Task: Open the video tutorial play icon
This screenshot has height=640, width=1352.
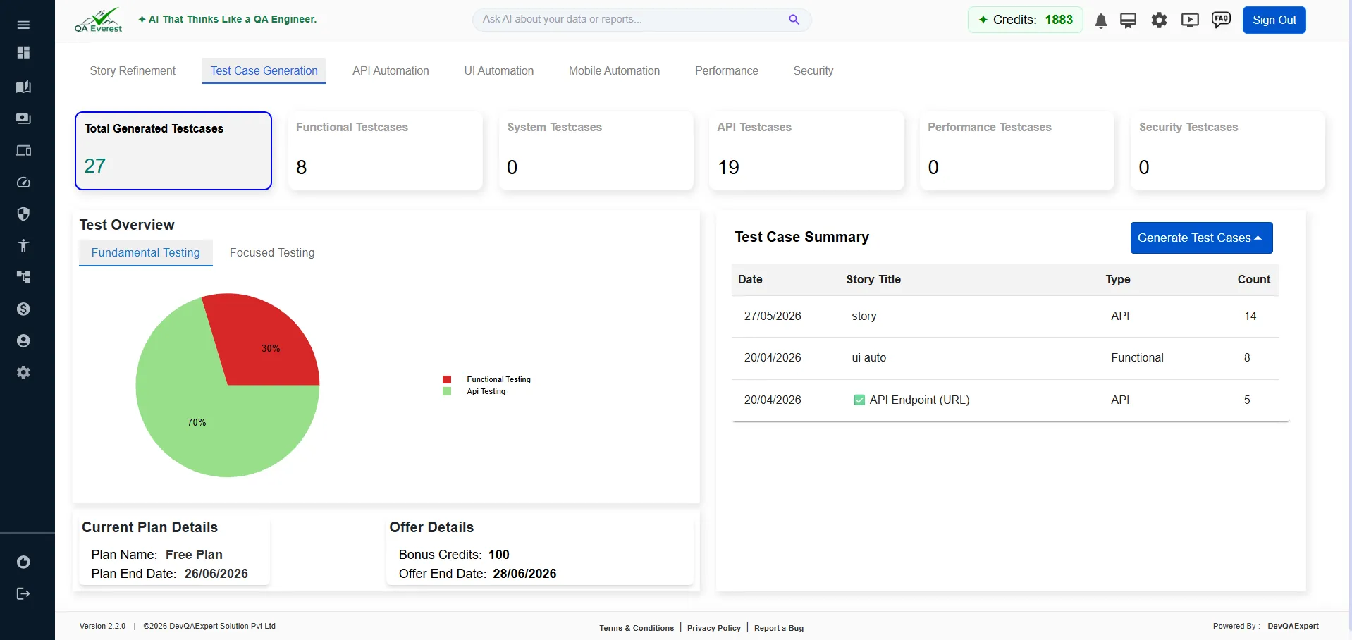Action: 1190,20
